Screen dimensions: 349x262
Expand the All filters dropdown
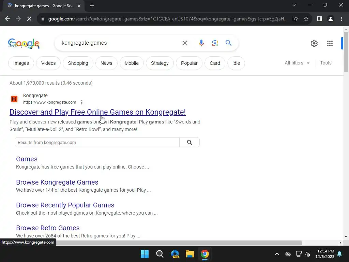[x=297, y=63]
